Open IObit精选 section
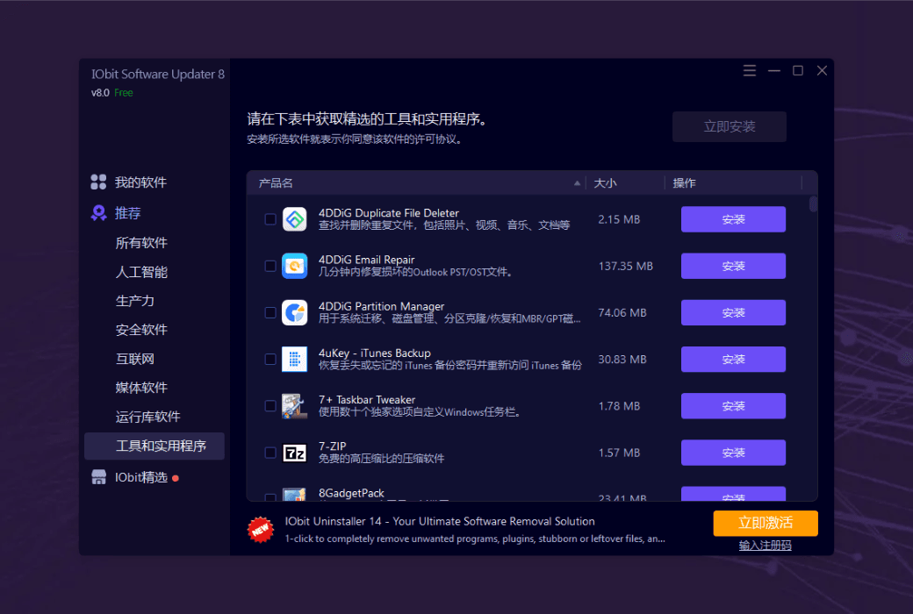The image size is (913, 614). point(141,477)
